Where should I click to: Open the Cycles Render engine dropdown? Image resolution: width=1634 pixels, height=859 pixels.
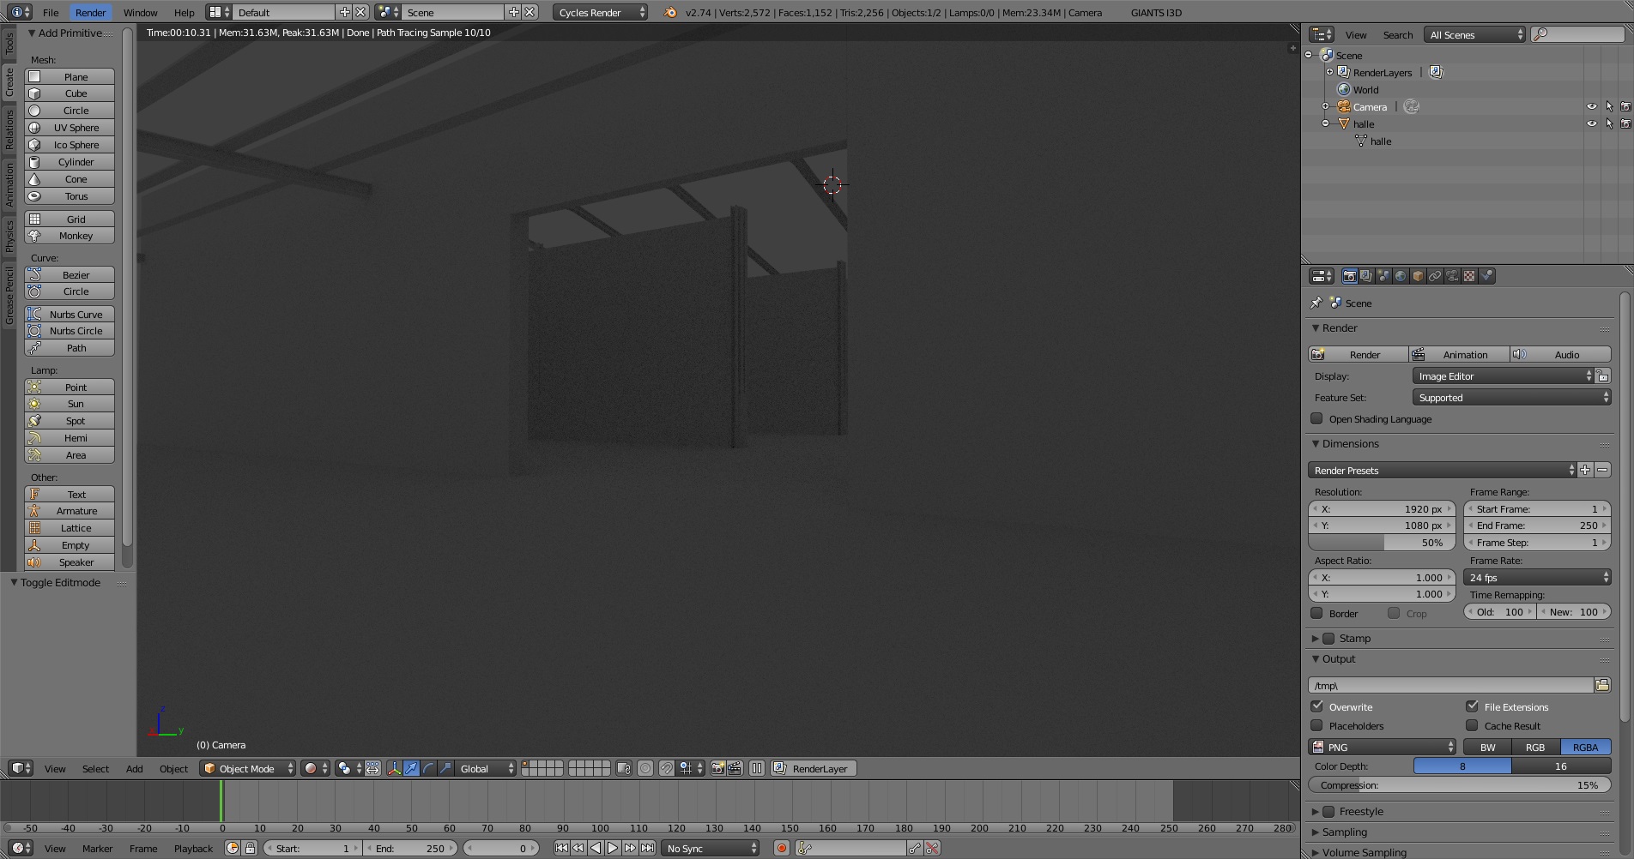600,12
